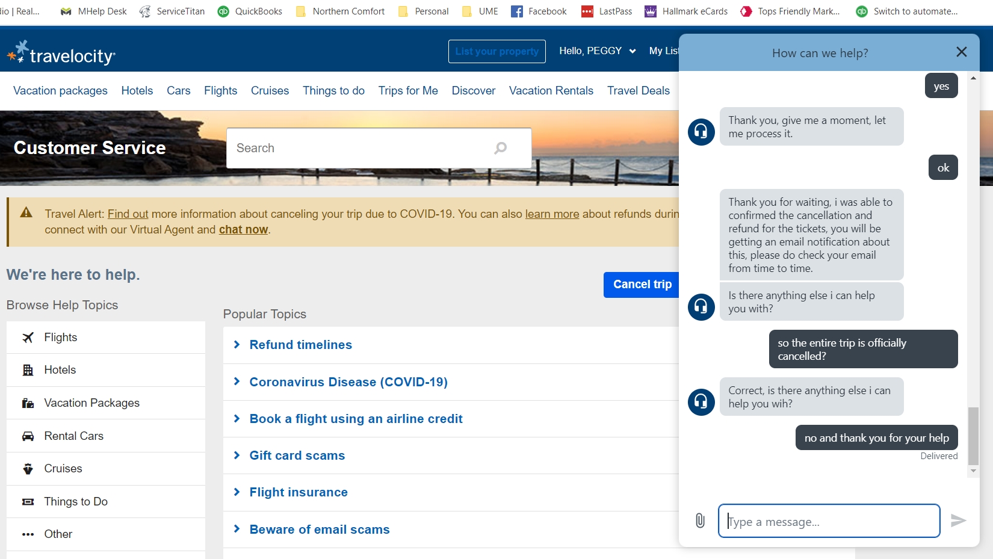
Task: Open Things to do in the navigation
Action: coord(334,91)
